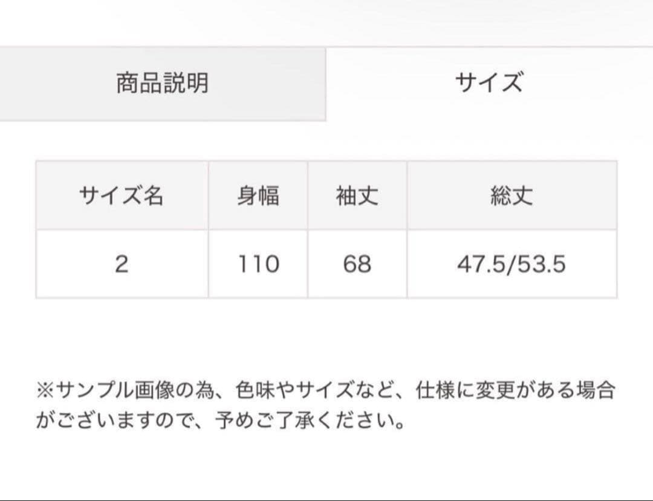Select the 110 body width cell
This screenshot has width=653, height=501.
point(258,264)
